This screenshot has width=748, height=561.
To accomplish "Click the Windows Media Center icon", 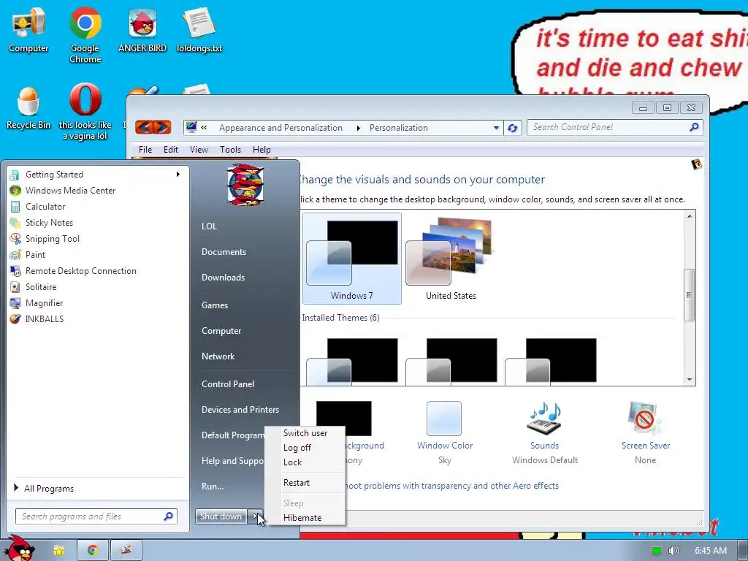I will click(x=15, y=191).
